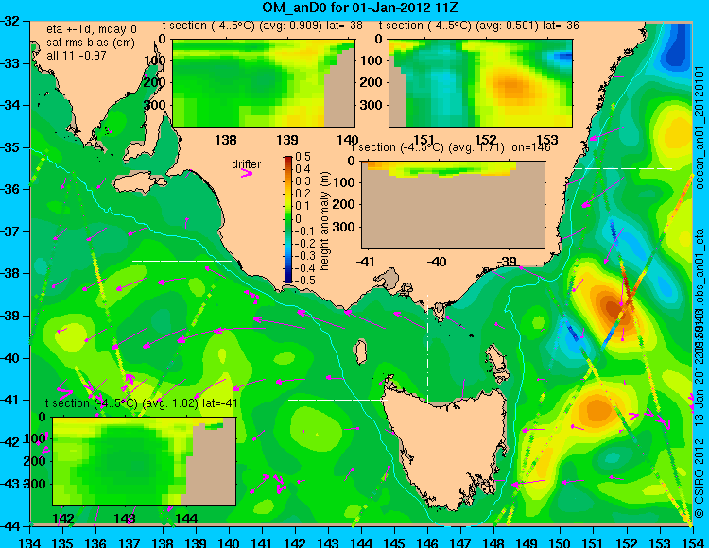709x548 pixels.
Task: Click the white dashed section line near Tasmania's west
Action: [x=337, y=400]
